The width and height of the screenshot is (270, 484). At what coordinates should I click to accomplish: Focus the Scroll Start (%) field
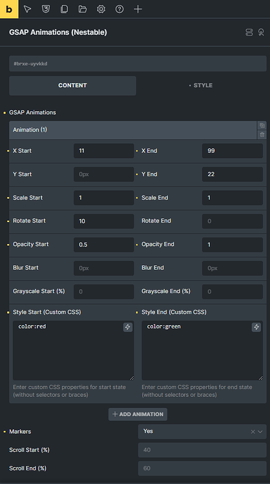point(202,450)
